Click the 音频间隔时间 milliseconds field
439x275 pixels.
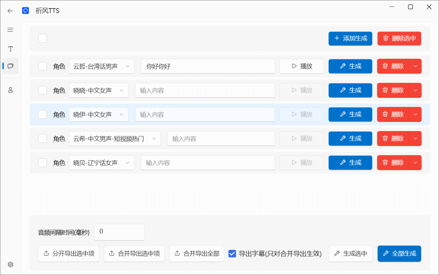click(x=119, y=232)
